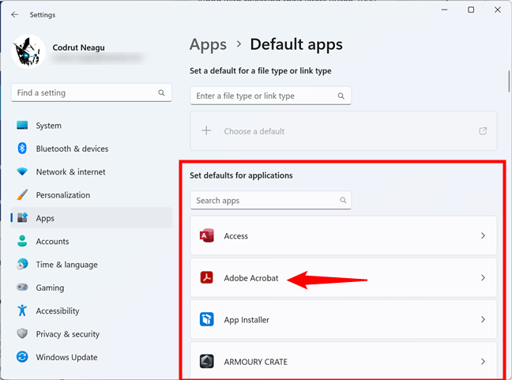Viewport: 512px width, 380px height.
Task: Open defaults for Access
Action: click(344, 235)
